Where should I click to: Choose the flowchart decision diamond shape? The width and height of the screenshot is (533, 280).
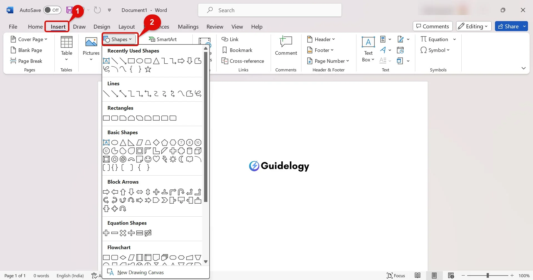123,257
